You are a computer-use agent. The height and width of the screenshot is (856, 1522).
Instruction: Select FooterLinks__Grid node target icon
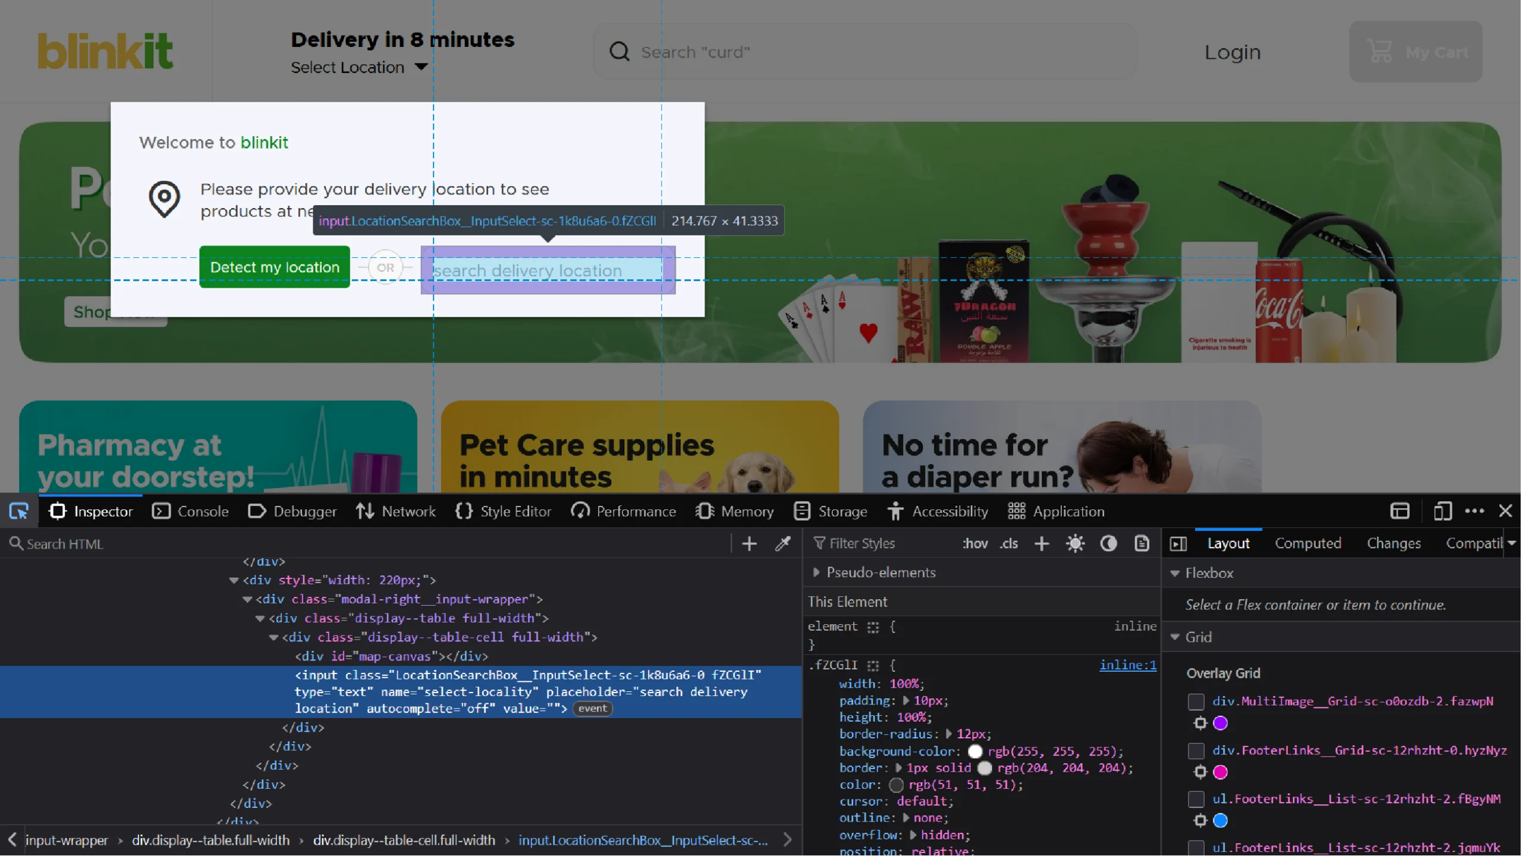(1200, 773)
